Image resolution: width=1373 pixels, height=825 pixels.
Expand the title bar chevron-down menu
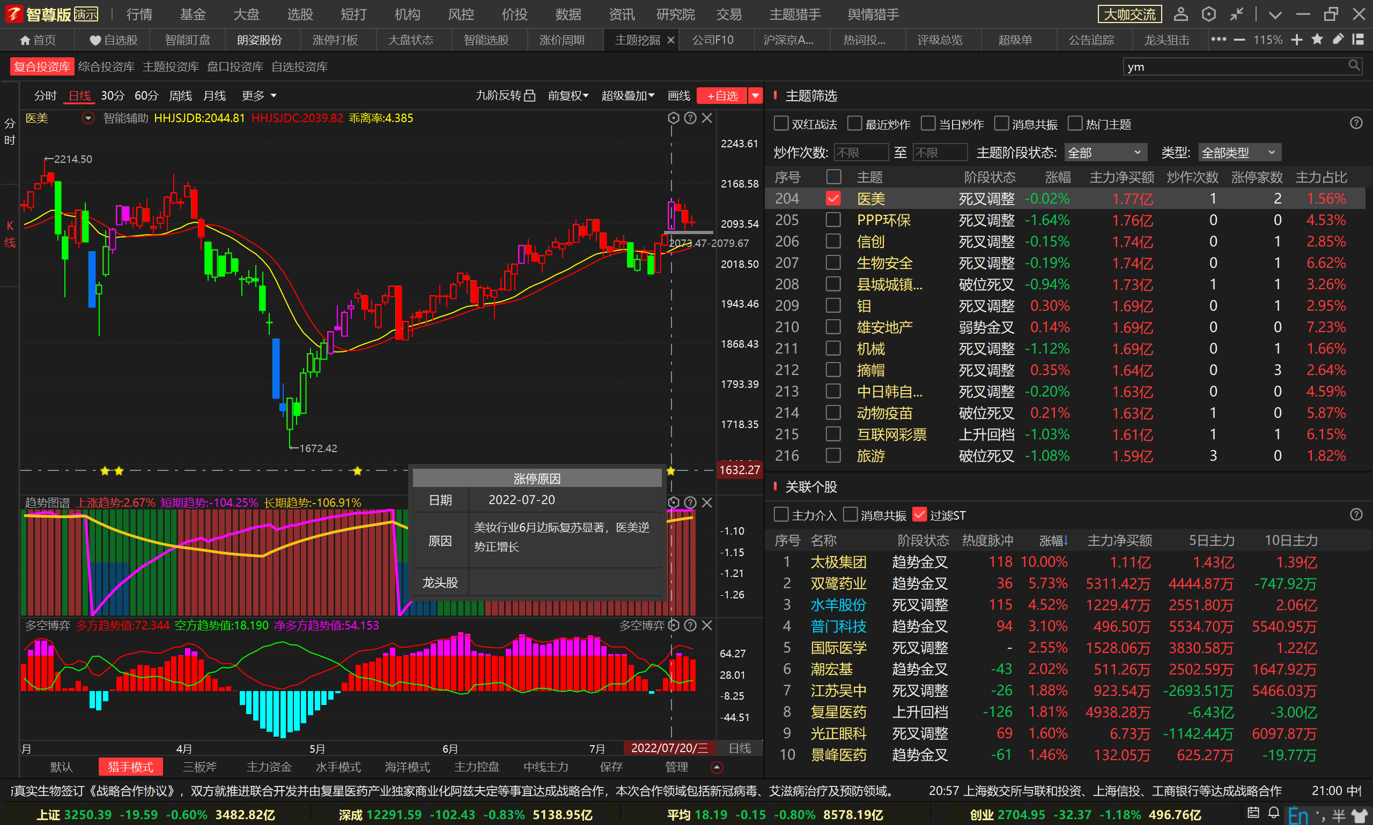(x=1275, y=14)
